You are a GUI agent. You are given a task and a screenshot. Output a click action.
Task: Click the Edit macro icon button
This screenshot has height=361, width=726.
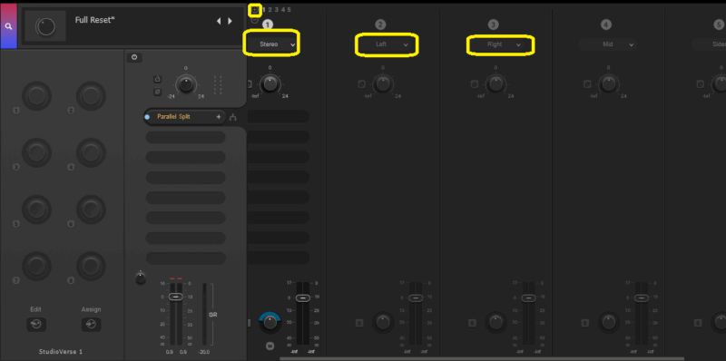tap(36, 325)
